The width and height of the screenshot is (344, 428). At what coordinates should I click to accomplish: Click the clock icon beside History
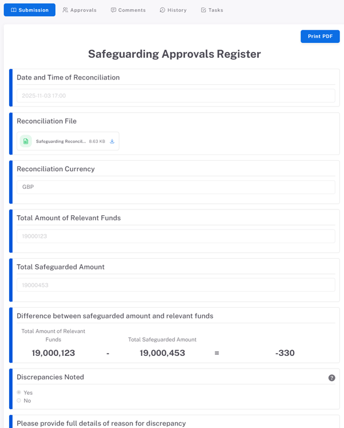coord(162,10)
